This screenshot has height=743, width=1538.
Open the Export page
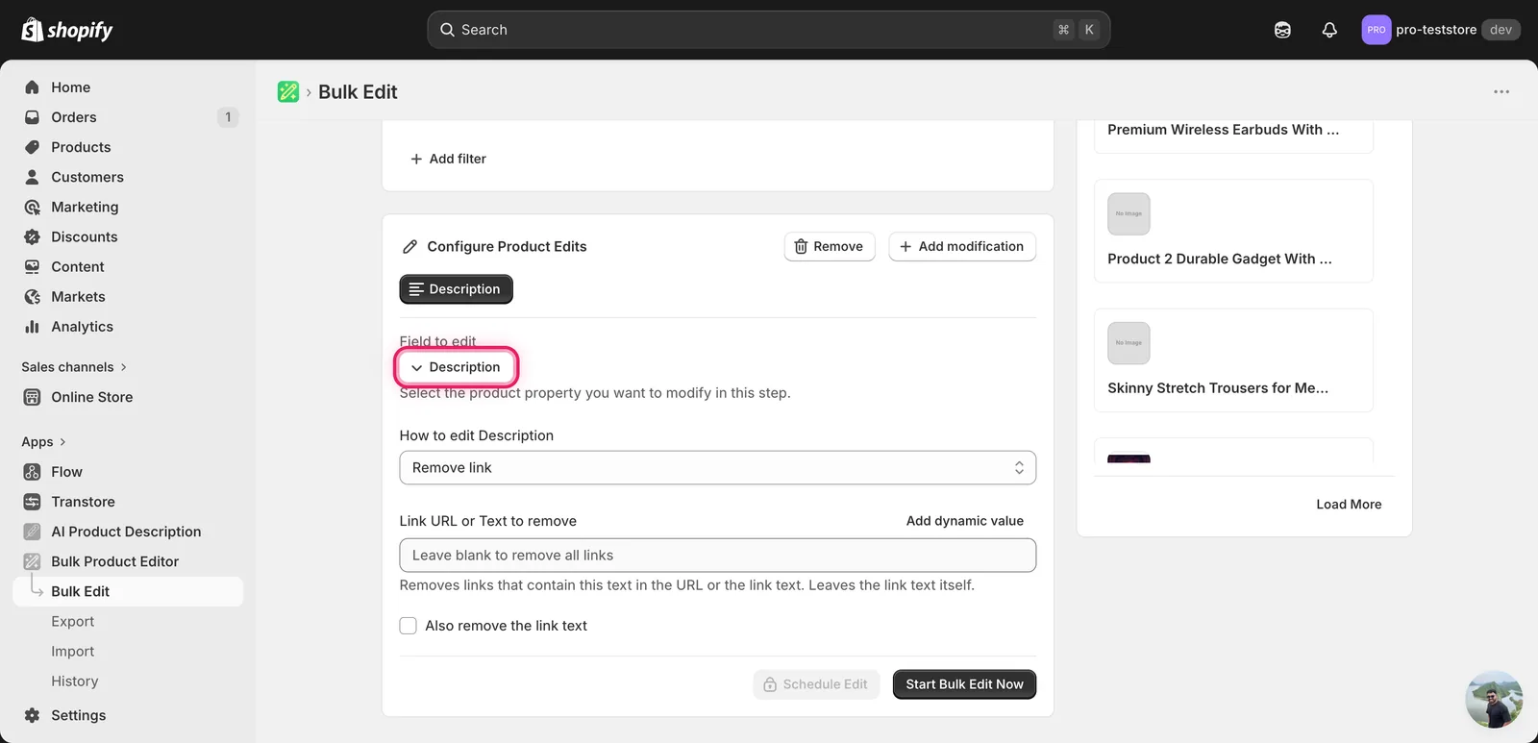(x=73, y=621)
